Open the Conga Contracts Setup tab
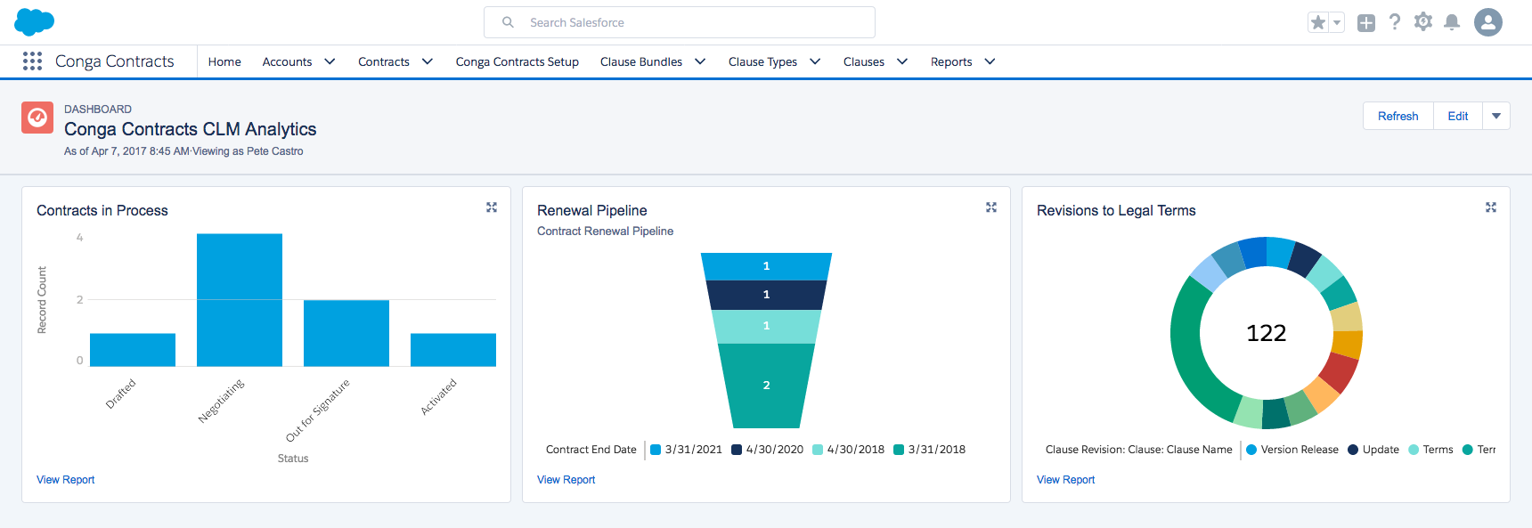 click(517, 61)
